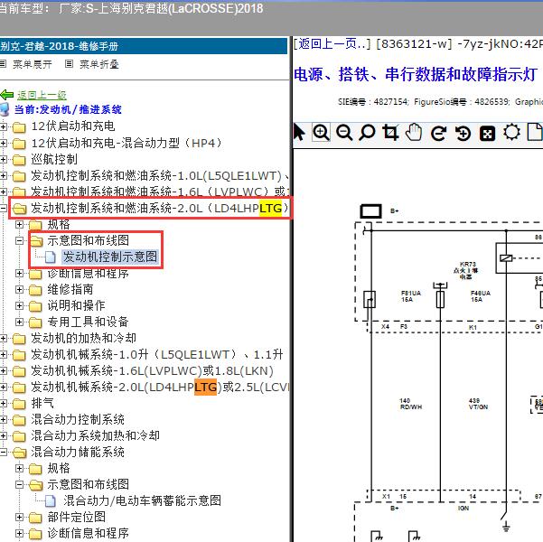Expand the 说明和操作 folder node
543x542 pixels.
coord(19,306)
